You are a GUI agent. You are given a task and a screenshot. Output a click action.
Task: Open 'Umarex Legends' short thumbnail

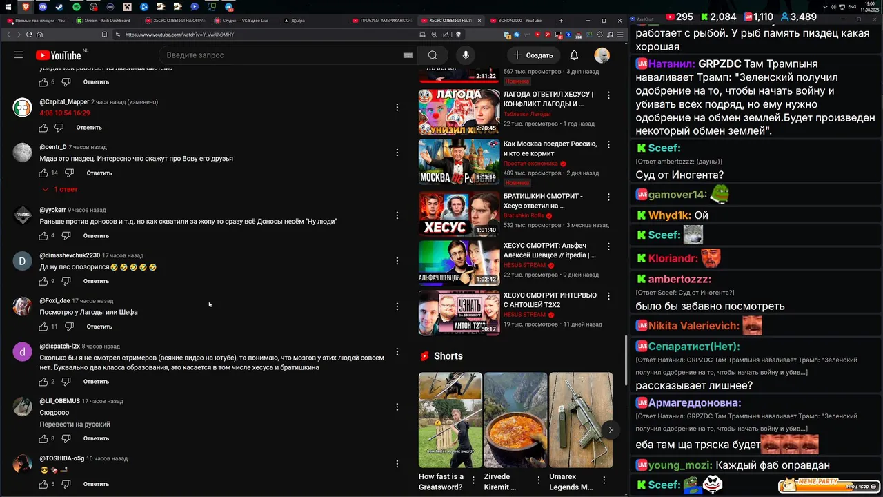(x=581, y=420)
